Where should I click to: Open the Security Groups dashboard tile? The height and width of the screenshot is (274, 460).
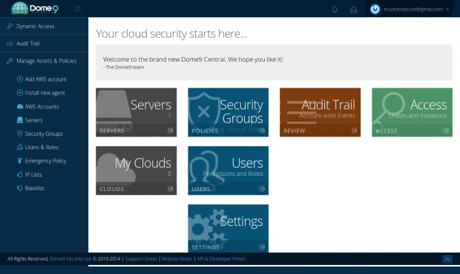pos(229,112)
